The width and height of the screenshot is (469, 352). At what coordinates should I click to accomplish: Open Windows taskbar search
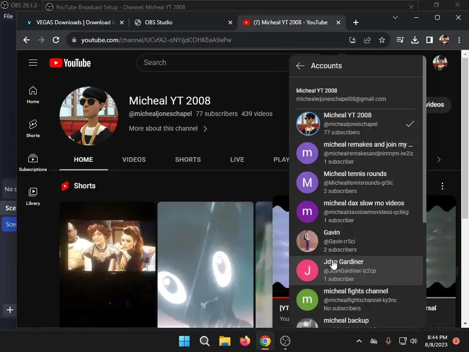(x=205, y=341)
